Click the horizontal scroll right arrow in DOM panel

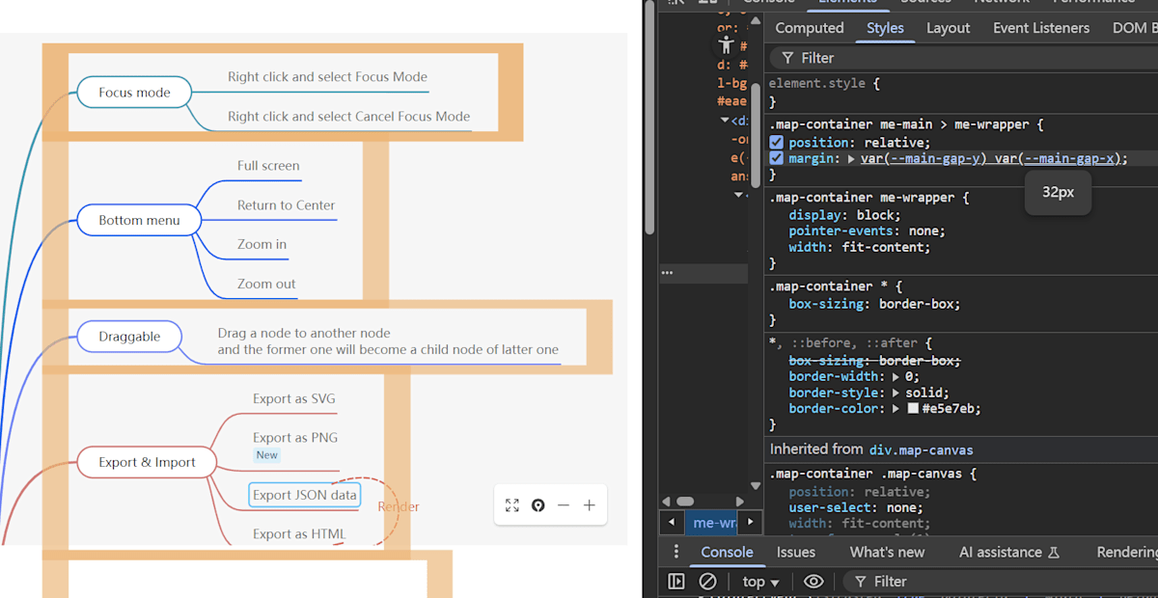(740, 502)
